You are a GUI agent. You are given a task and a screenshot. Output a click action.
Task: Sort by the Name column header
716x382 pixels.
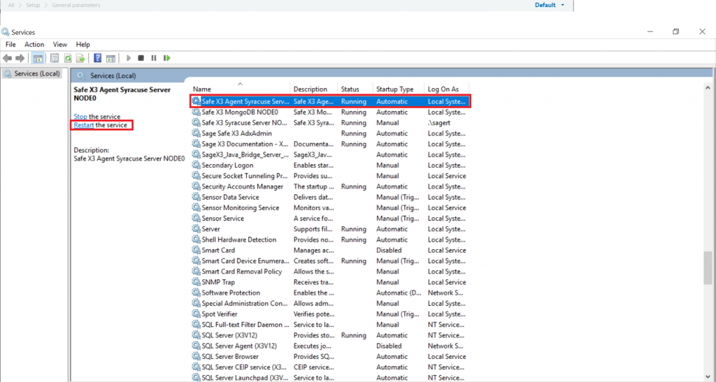(x=240, y=89)
